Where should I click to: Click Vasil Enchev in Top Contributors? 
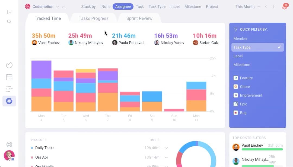(x=252, y=145)
